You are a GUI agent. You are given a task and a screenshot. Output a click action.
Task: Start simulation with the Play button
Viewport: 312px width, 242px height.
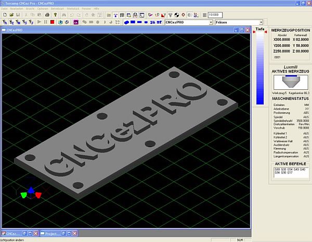coord(40,22)
